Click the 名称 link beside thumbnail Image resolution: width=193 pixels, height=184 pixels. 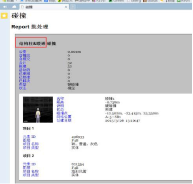coord(60,98)
